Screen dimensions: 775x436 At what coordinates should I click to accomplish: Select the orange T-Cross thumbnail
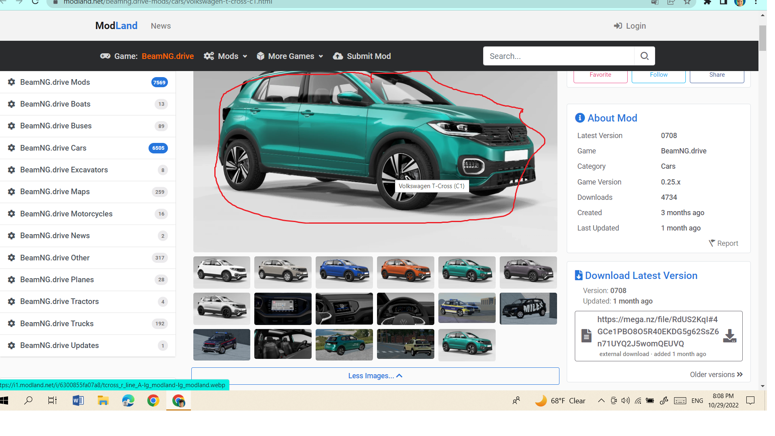[405, 272]
